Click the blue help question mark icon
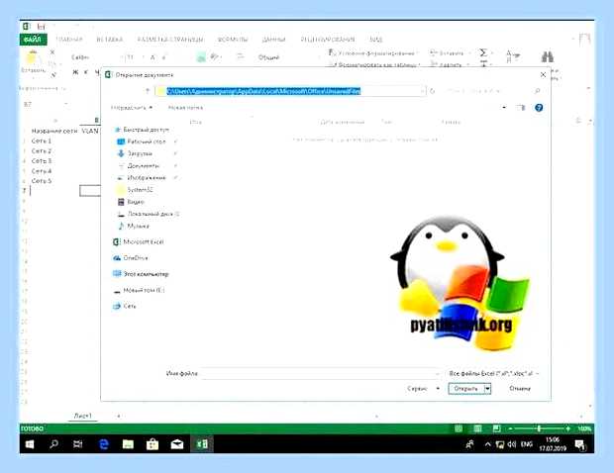 (x=539, y=108)
